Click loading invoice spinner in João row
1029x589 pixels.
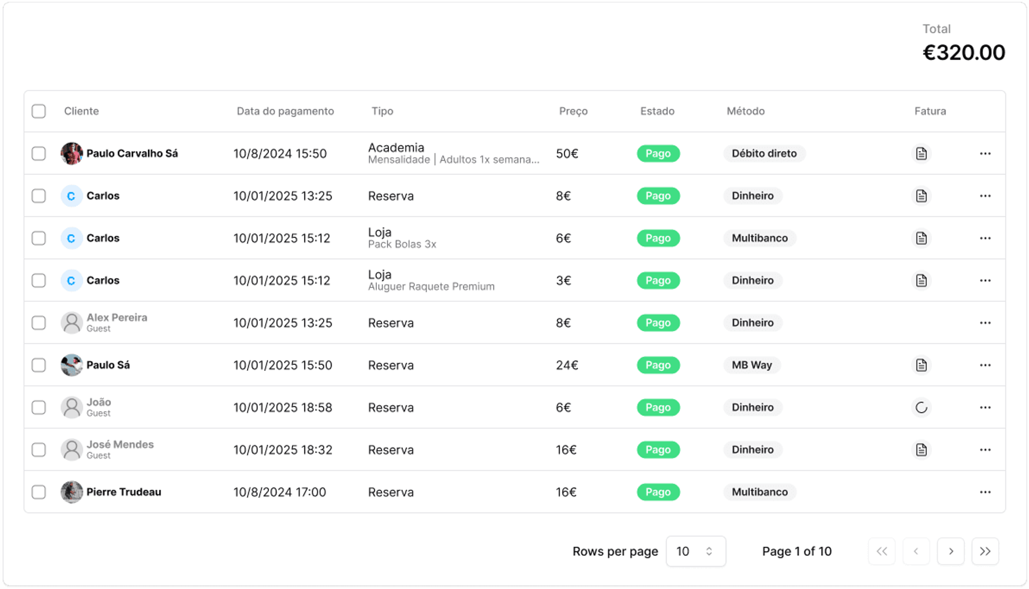click(921, 407)
